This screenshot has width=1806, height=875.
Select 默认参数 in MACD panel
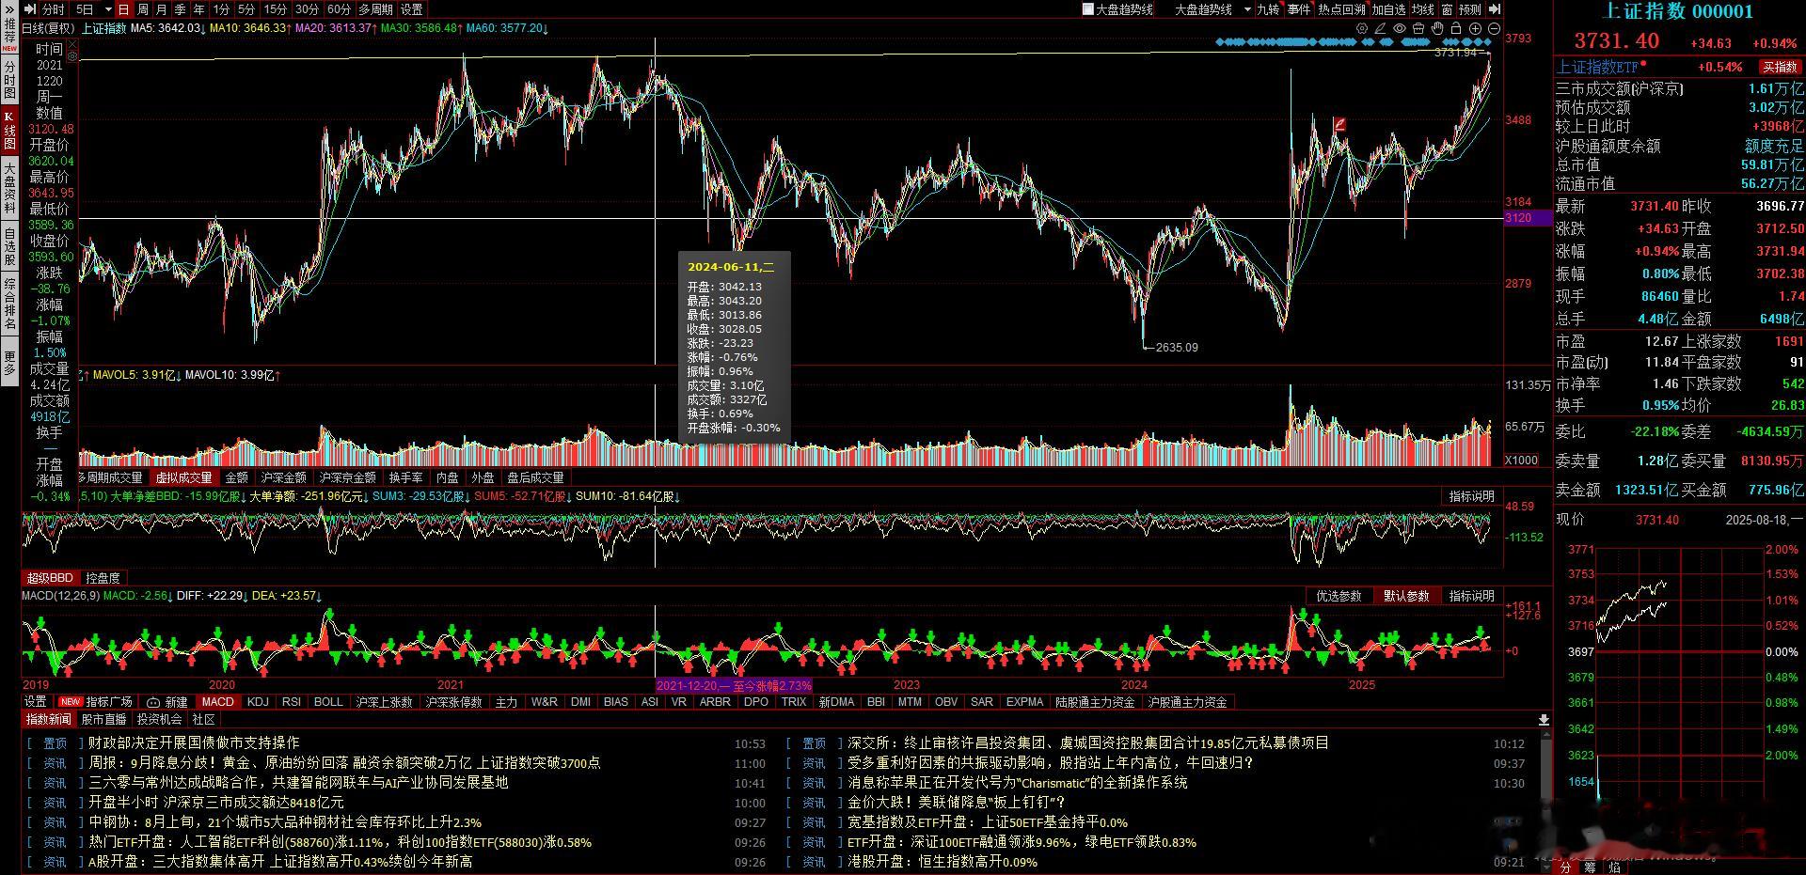click(x=1406, y=596)
